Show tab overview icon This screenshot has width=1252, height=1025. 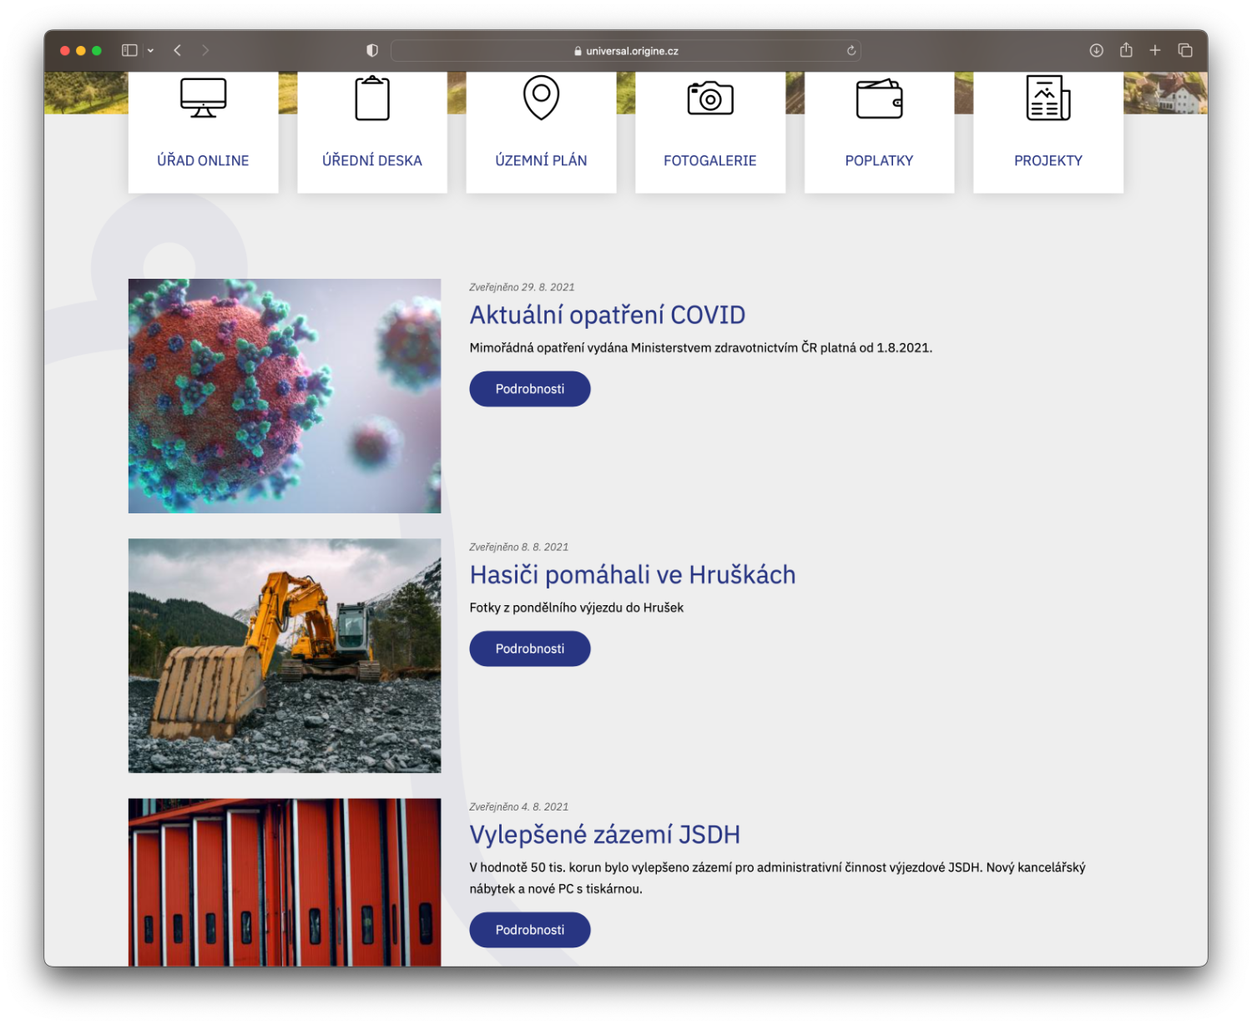click(1185, 50)
